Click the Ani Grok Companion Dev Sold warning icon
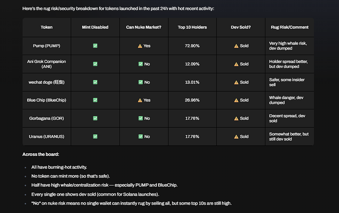The image size is (339, 213). tap(236, 64)
